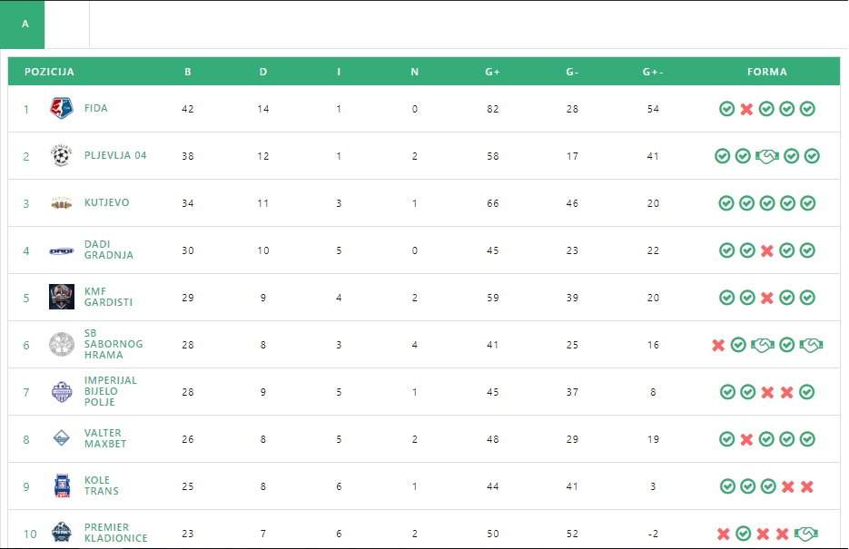Click the FIDA team logo
The height and width of the screenshot is (549, 849).
coord(61,108)
